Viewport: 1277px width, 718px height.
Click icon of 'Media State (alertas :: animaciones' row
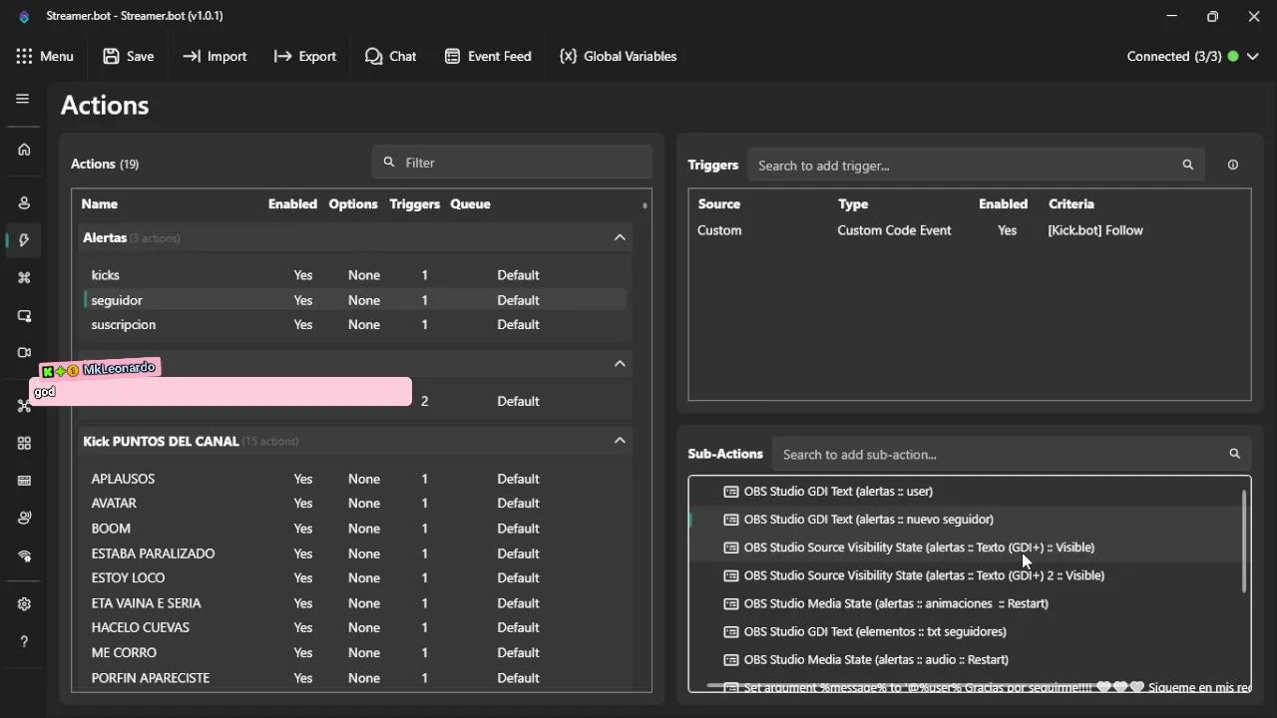point(730,603)
